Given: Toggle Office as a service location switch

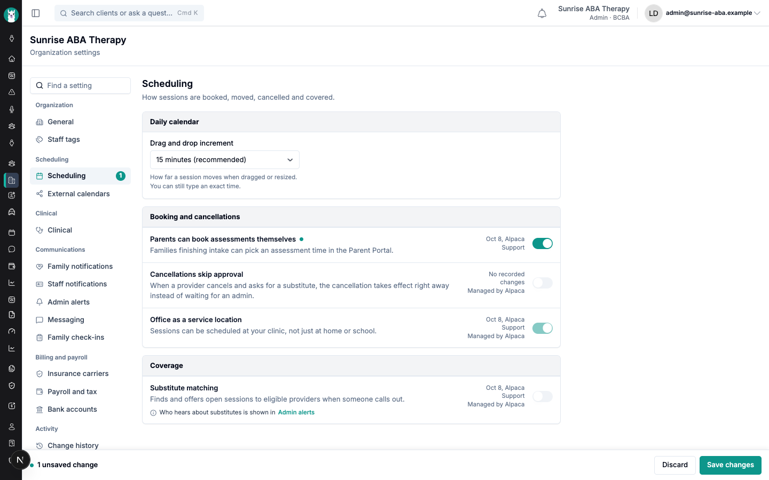Looking at the screenshot, I should click(x=543, y=328).
